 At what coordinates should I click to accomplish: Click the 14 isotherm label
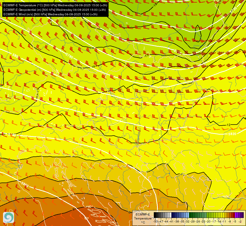point(93,67)
